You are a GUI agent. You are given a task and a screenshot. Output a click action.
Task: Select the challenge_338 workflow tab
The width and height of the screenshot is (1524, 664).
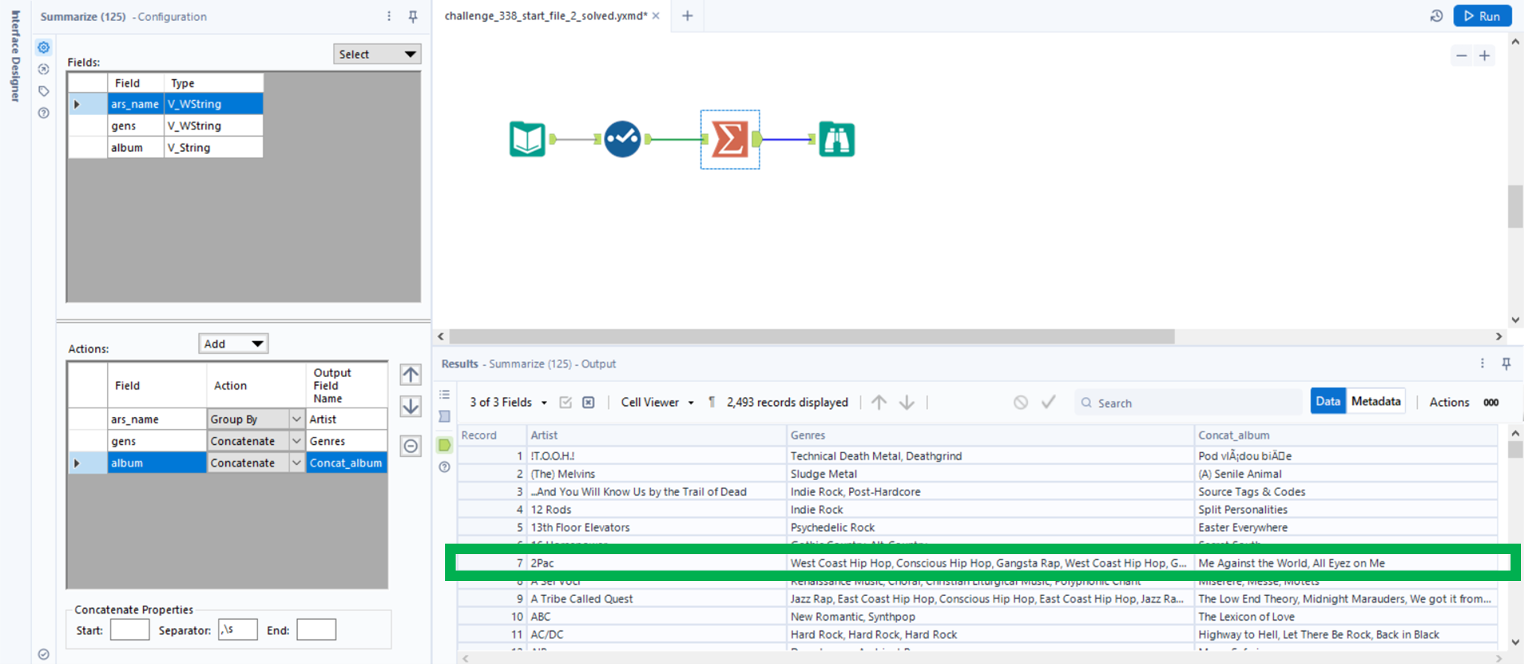(x=545, y=16)
